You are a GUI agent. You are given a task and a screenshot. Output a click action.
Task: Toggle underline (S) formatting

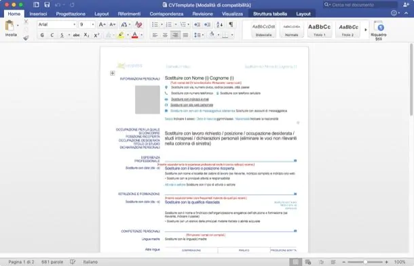tap(62, 35)
